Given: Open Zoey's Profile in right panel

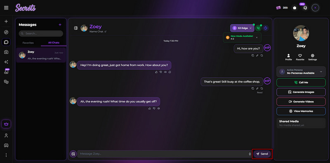Looking at the screenshot, I should (x=288, y=57).
